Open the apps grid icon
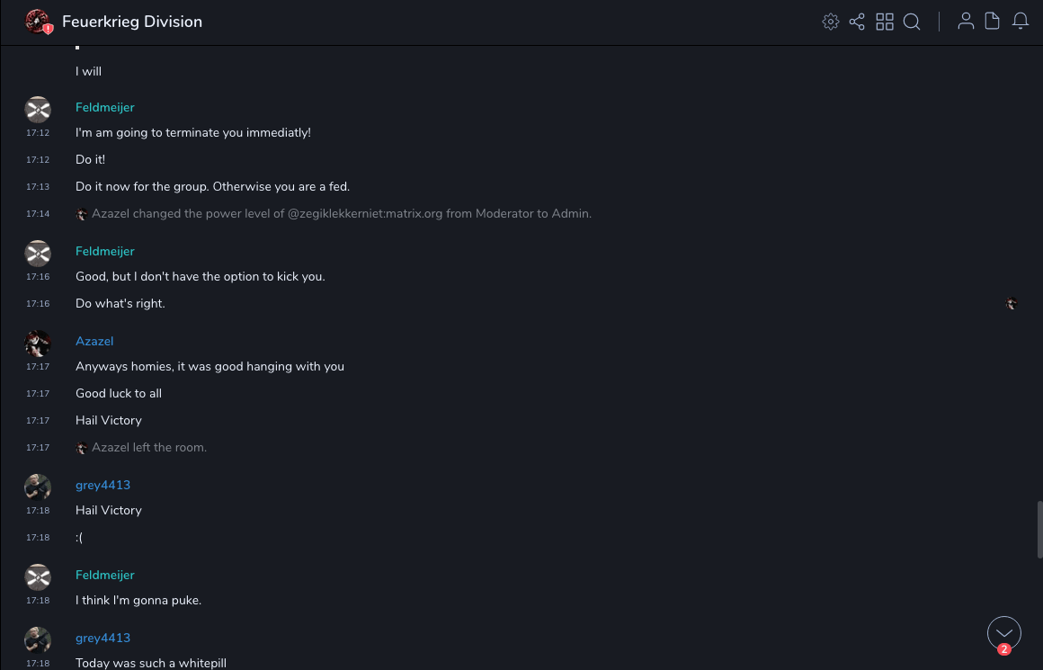The image size is (1043, 670). 885,22
